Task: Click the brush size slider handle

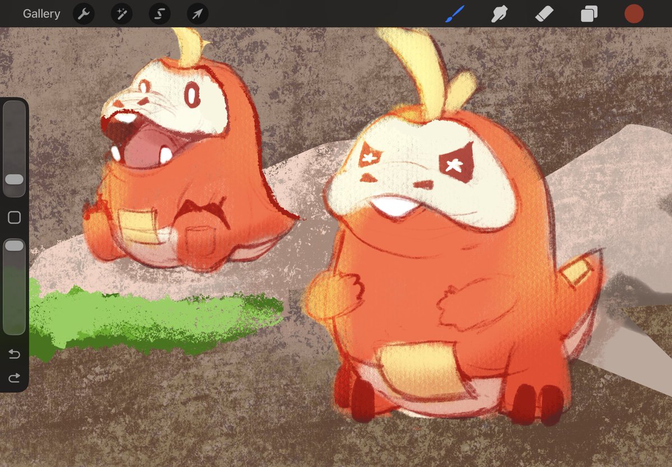Action: tap(14, 179)
